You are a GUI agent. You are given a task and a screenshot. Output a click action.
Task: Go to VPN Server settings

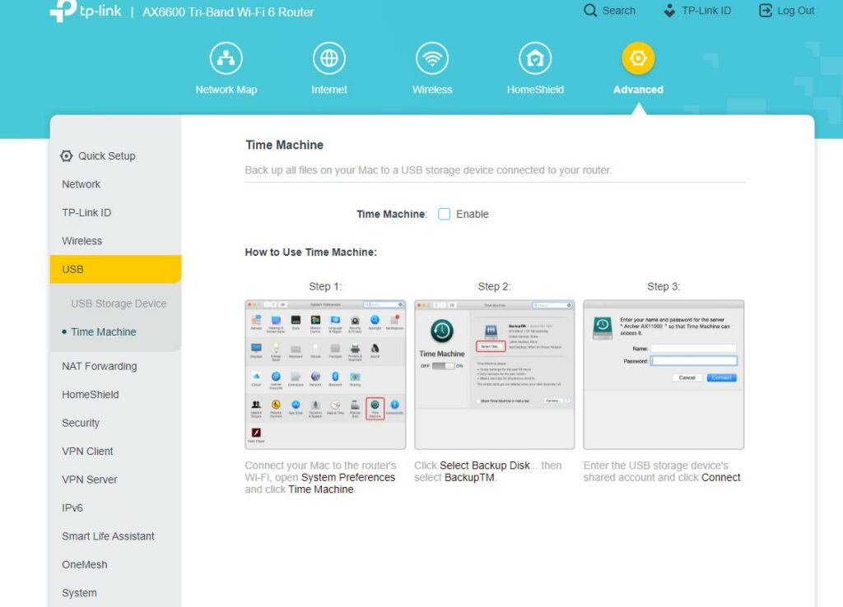click(x=89, y=480)
